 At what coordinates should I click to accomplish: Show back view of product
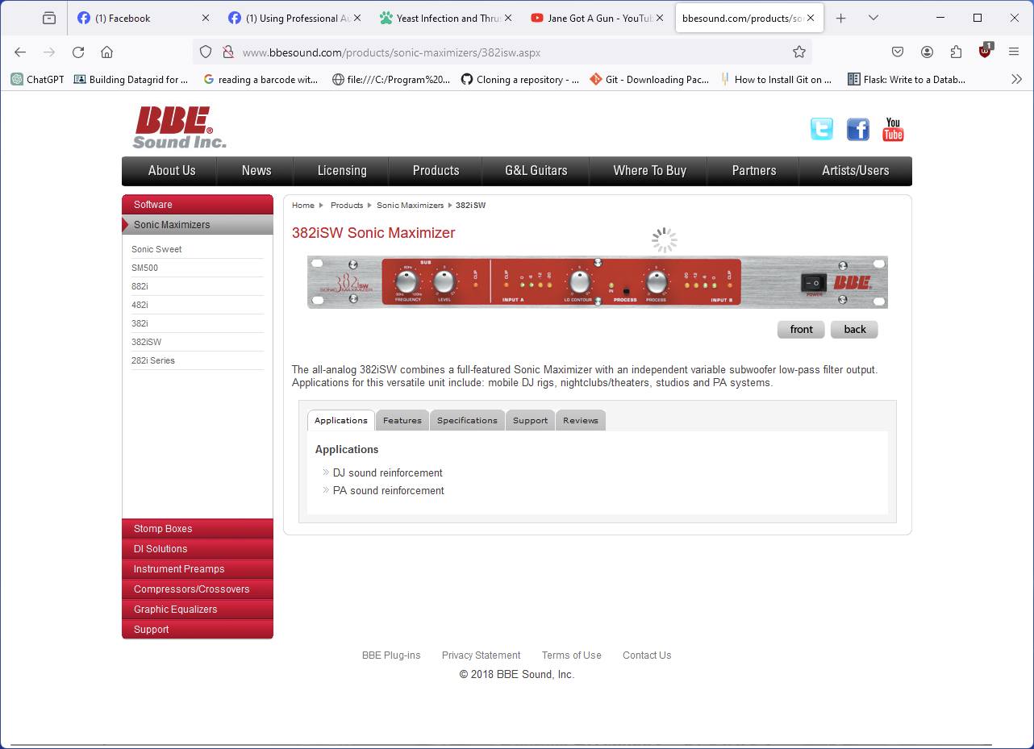(854, 329)
